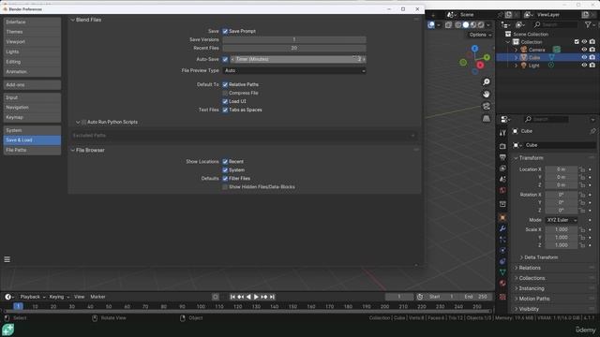The width and height of the screenshot is (600, 337).
Task: Click the Location X lock icon
Action: tap(582, 169)
